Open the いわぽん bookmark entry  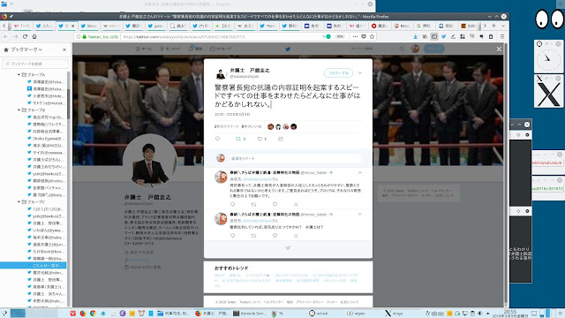pos(46,230)
